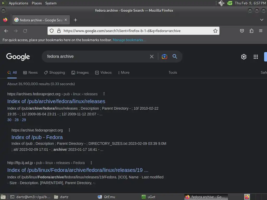The image size is (267, 200).
Task: Follow the sitelink 28
Action: [x=16, y=120]
